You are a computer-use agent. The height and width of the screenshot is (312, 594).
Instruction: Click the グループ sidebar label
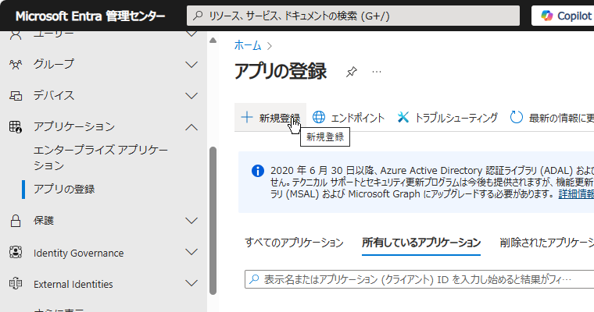point(53,64)
